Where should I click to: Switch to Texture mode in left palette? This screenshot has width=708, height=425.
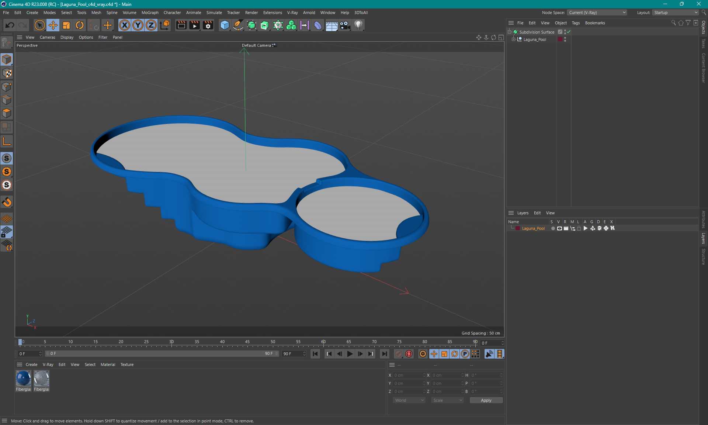7,73
